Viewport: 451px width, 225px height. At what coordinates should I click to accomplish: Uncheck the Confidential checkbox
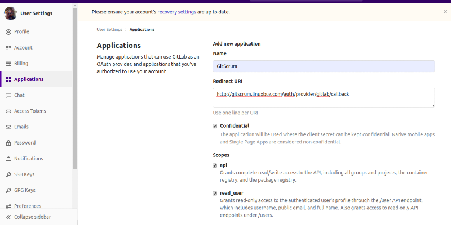pyautogui.click(x=215, y=126)
